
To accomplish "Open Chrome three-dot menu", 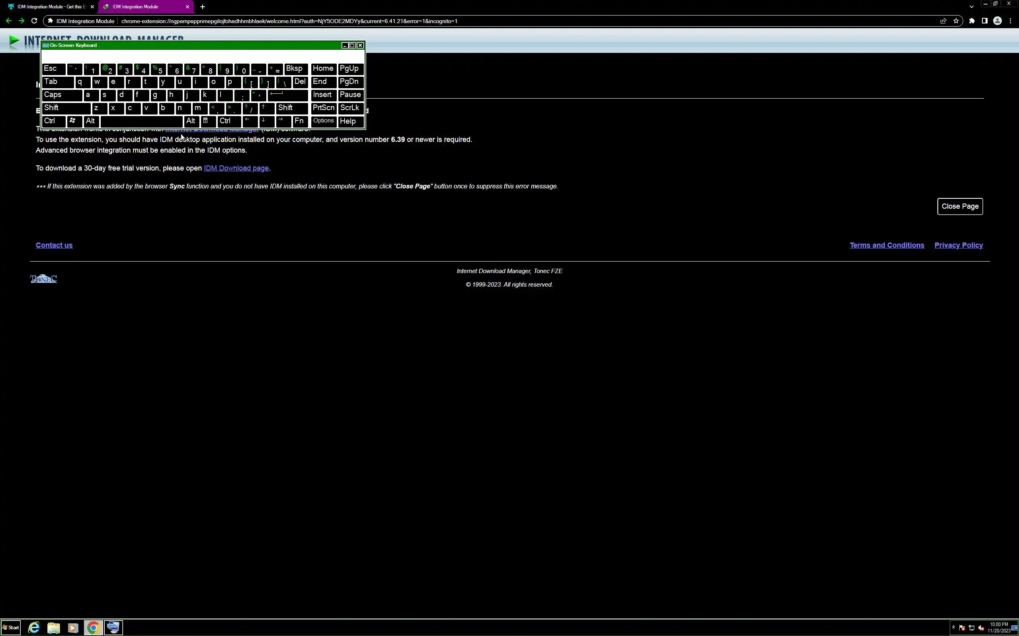I will point(1010,21).
